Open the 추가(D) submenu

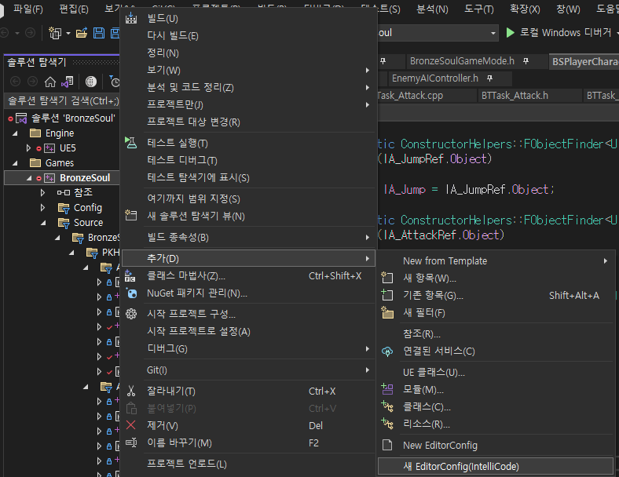[x=249, y=259]
